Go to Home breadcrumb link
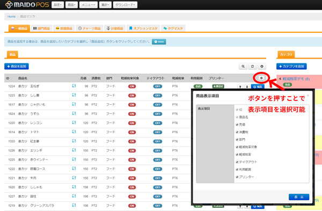 11,17
